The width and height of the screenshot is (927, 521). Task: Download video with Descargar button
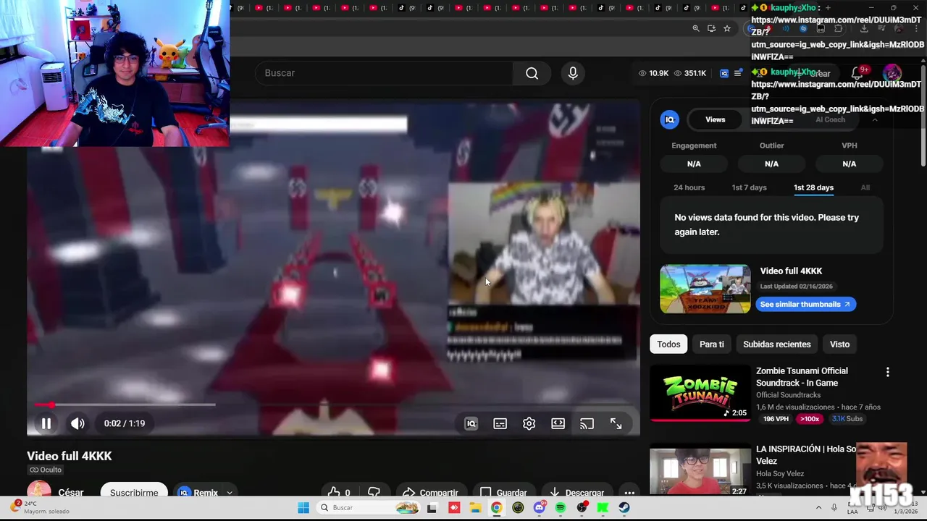point(576,492)
